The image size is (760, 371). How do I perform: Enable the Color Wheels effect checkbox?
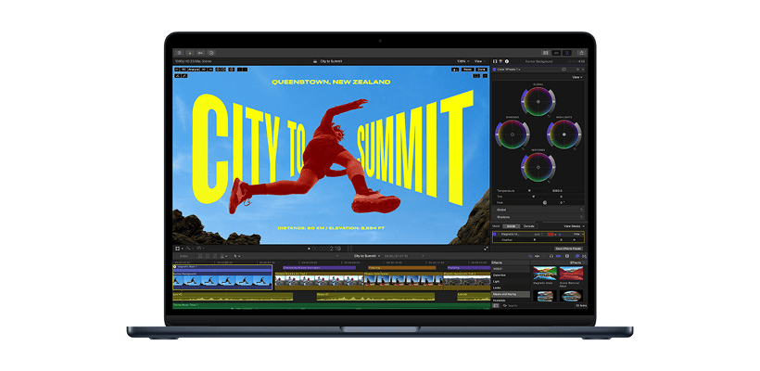point(496,70)
